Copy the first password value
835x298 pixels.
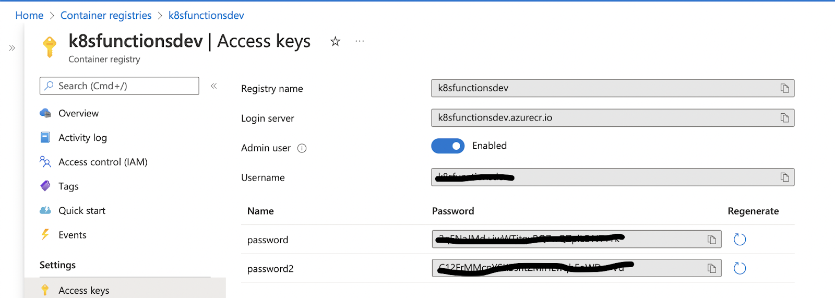711,240
